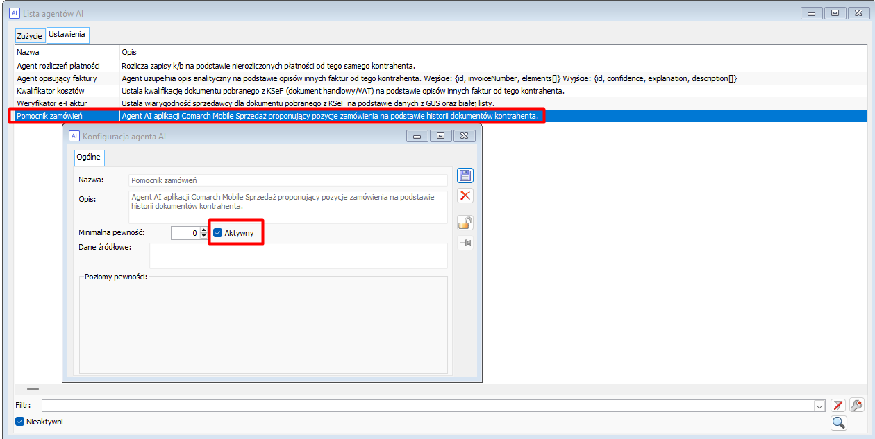Toggle the Nieaktywni checkbox
Viewport: 875px width, 439px height.
tap(19, 422)
